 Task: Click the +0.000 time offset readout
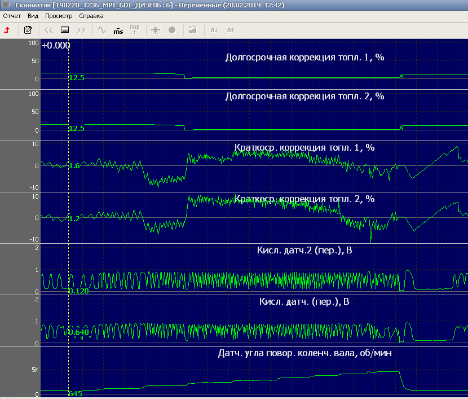[56, 45]
